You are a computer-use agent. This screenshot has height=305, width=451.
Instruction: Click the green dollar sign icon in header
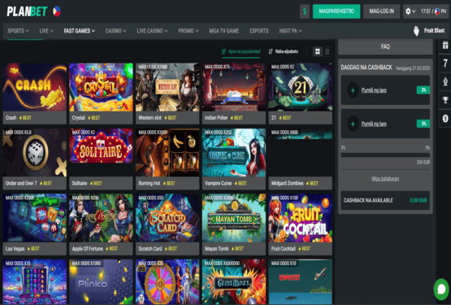point(305,11)
